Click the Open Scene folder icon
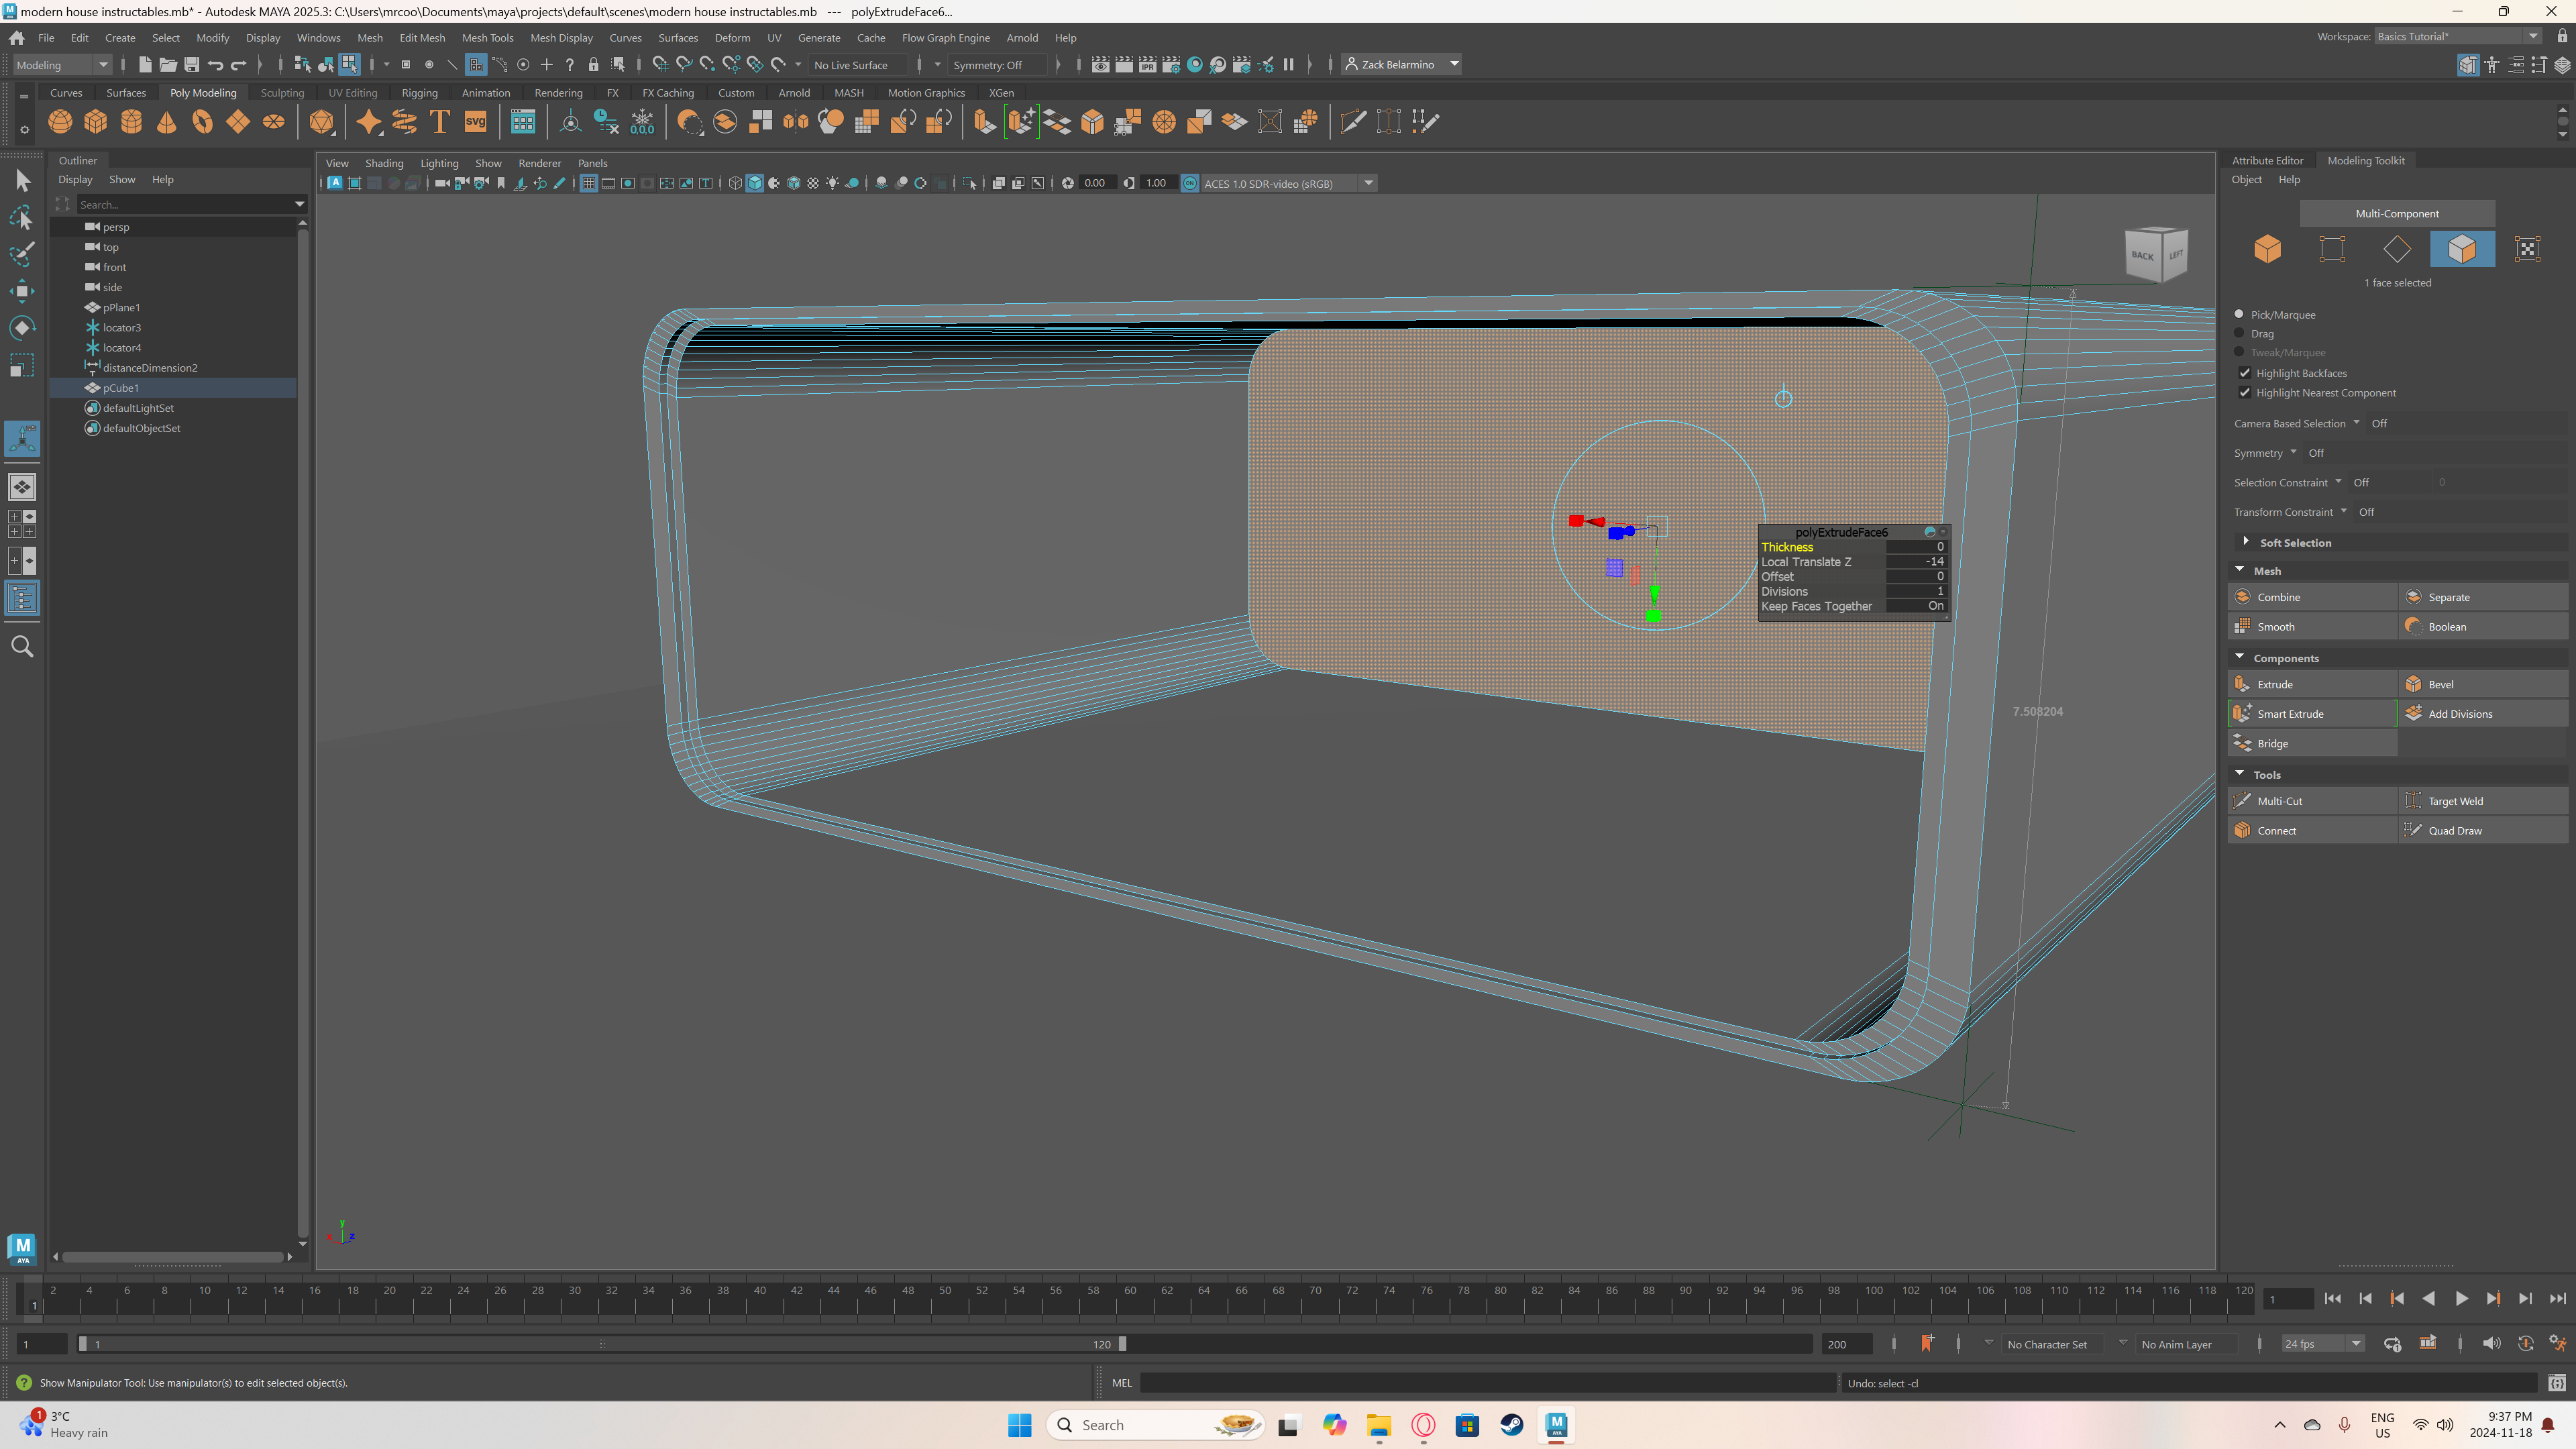This screenshot has height=1449, width=2576. pyautogui.click(x=168, y=65)
